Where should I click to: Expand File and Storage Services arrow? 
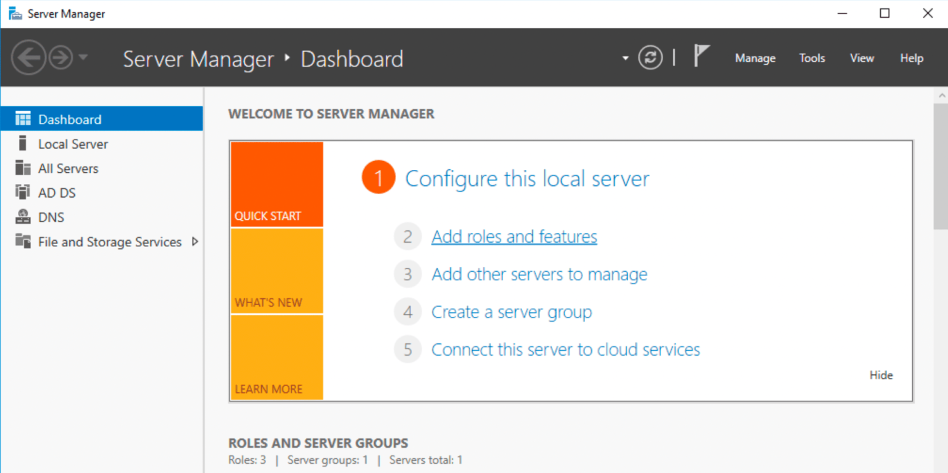click(x=195, y=241)
